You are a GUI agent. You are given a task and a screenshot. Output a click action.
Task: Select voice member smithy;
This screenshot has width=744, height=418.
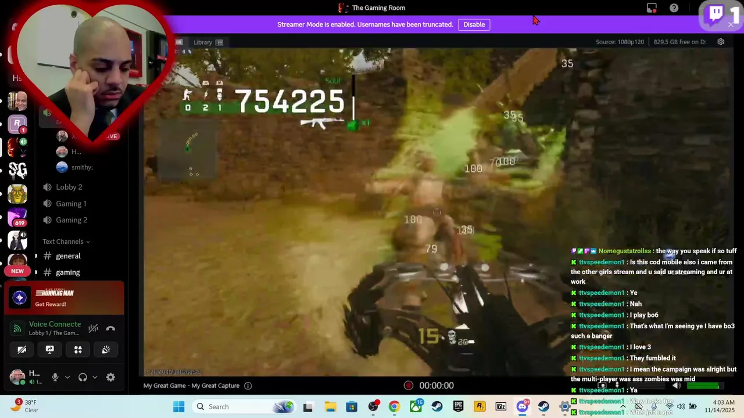[x=82, y=167]
